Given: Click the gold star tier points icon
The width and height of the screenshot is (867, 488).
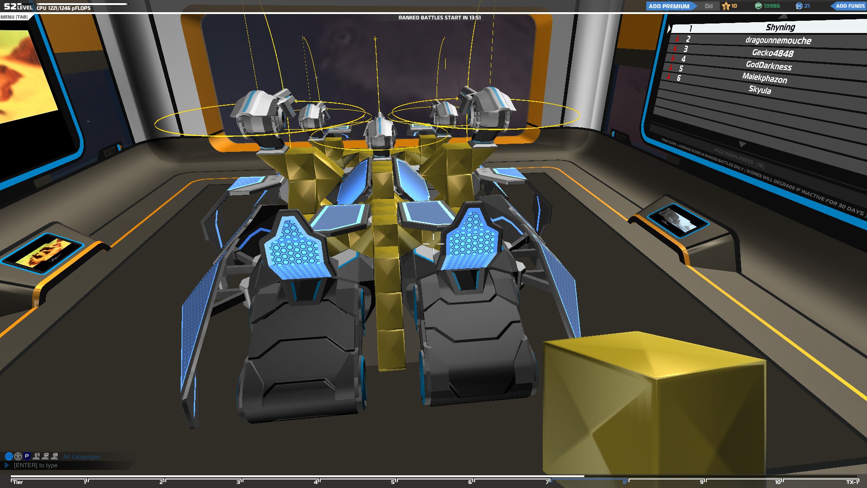Looking at the screenshot, I should tap(726, 6).
